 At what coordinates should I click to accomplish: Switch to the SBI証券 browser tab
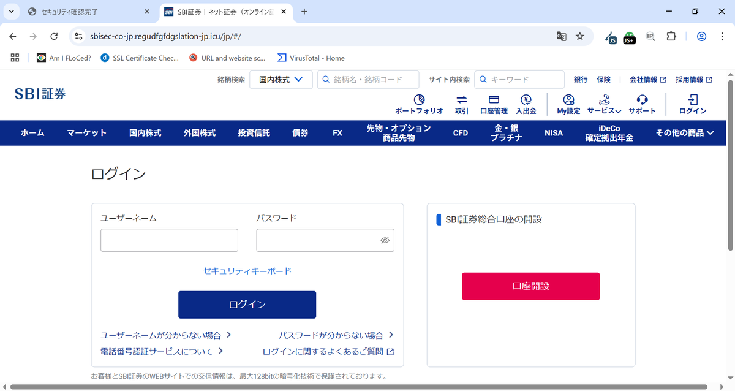click(x=227, y=12)
